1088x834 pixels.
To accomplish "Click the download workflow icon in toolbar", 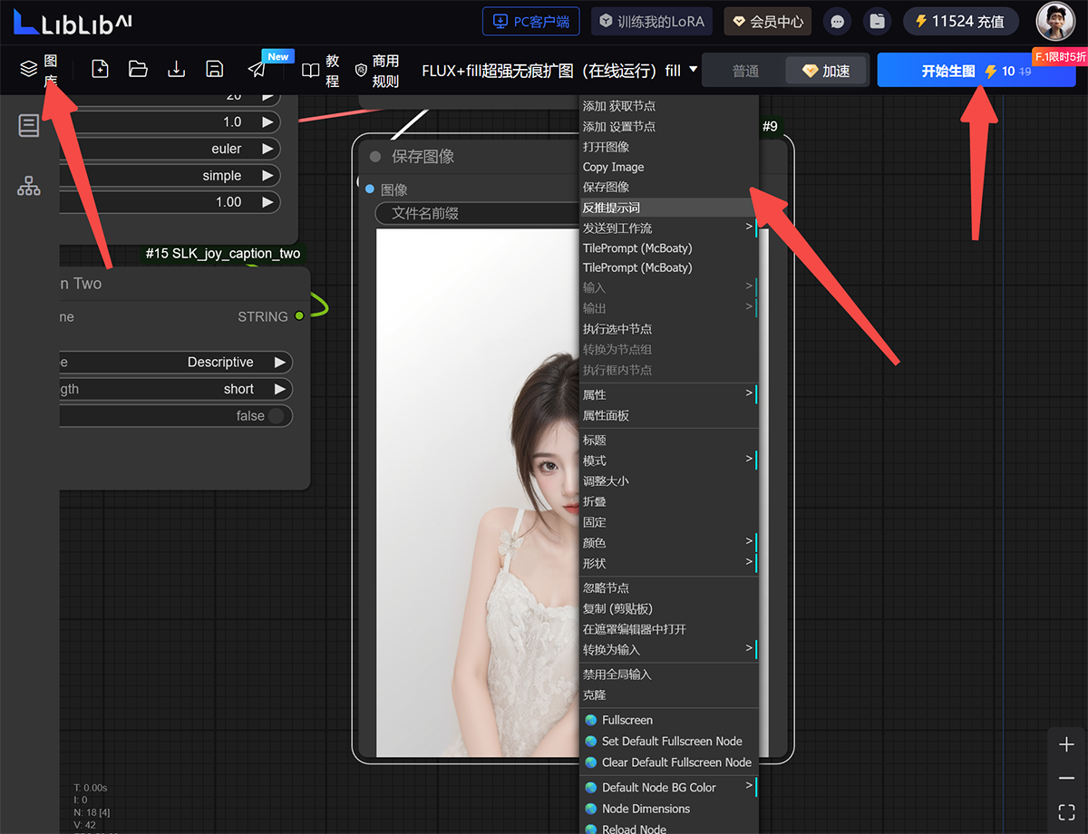I will [x=177, y=69].
